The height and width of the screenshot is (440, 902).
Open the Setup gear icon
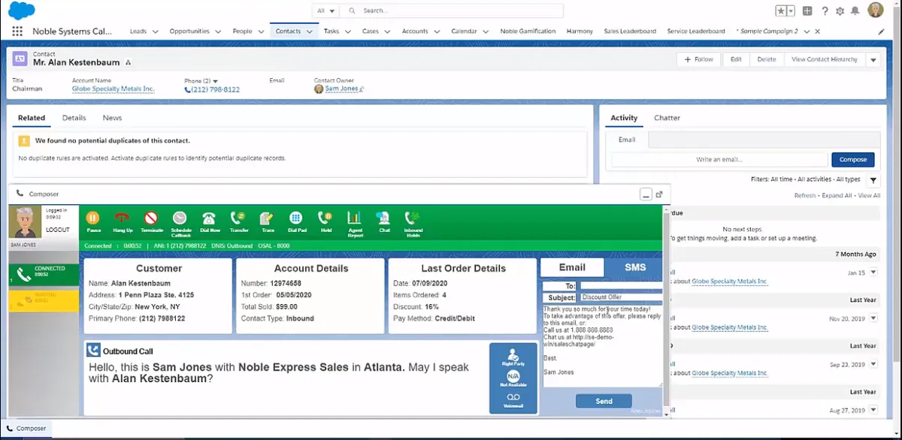[x=840, y=11]
